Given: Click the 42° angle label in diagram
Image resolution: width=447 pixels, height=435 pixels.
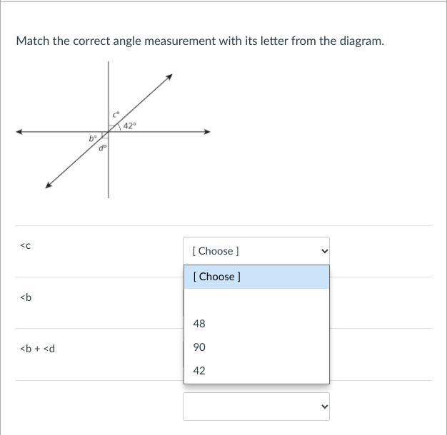Looking at the screenshot, I should tap(130, 126).
